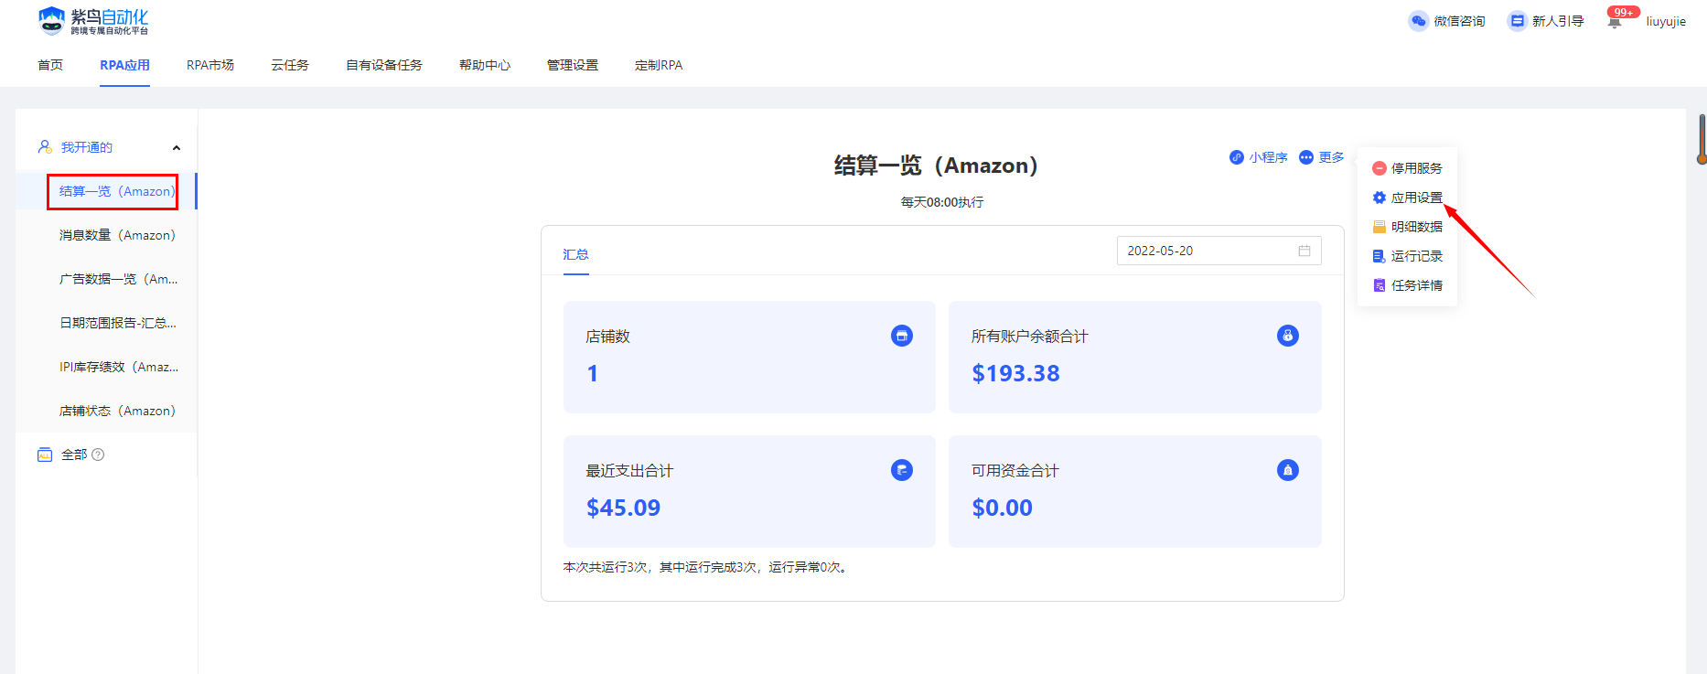The width and height of the screenshot is (1707, 674).
Task: Go to the 首页 tab
Action: (x=50, y=65)
